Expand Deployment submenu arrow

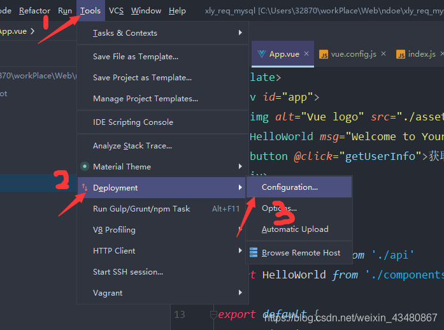pos(240,187)
